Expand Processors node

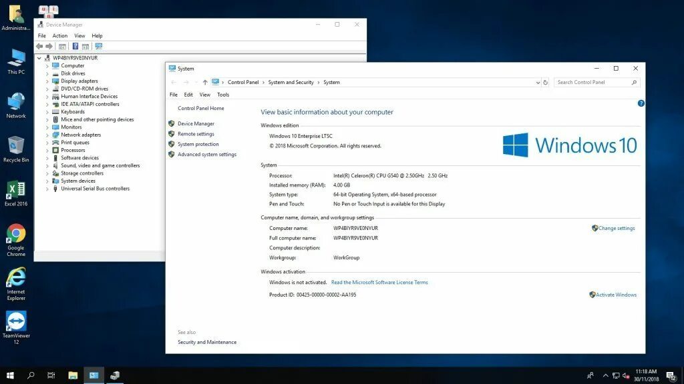click(47, 150)
